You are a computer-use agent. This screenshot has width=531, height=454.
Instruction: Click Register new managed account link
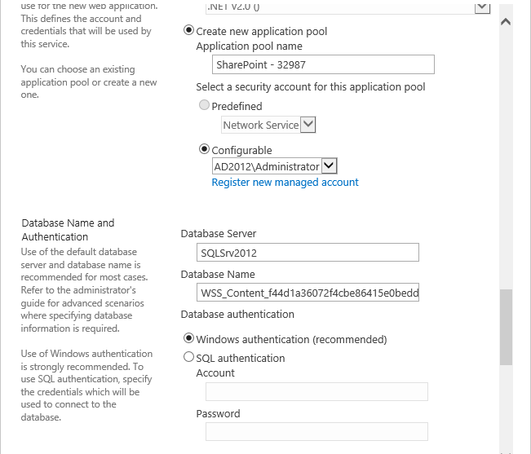pos(285,183)
